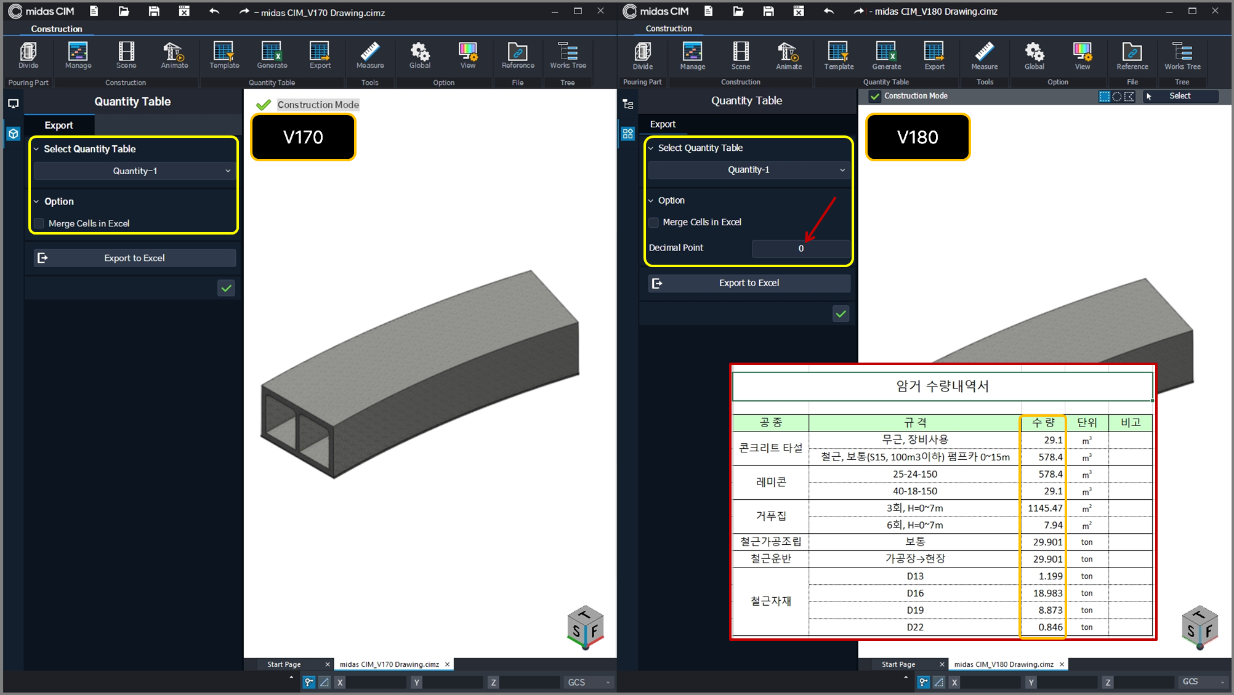Open Manage construction tool in V180 window
Viewport: 1234px width, 695px height.
click(x=693, y=55)
